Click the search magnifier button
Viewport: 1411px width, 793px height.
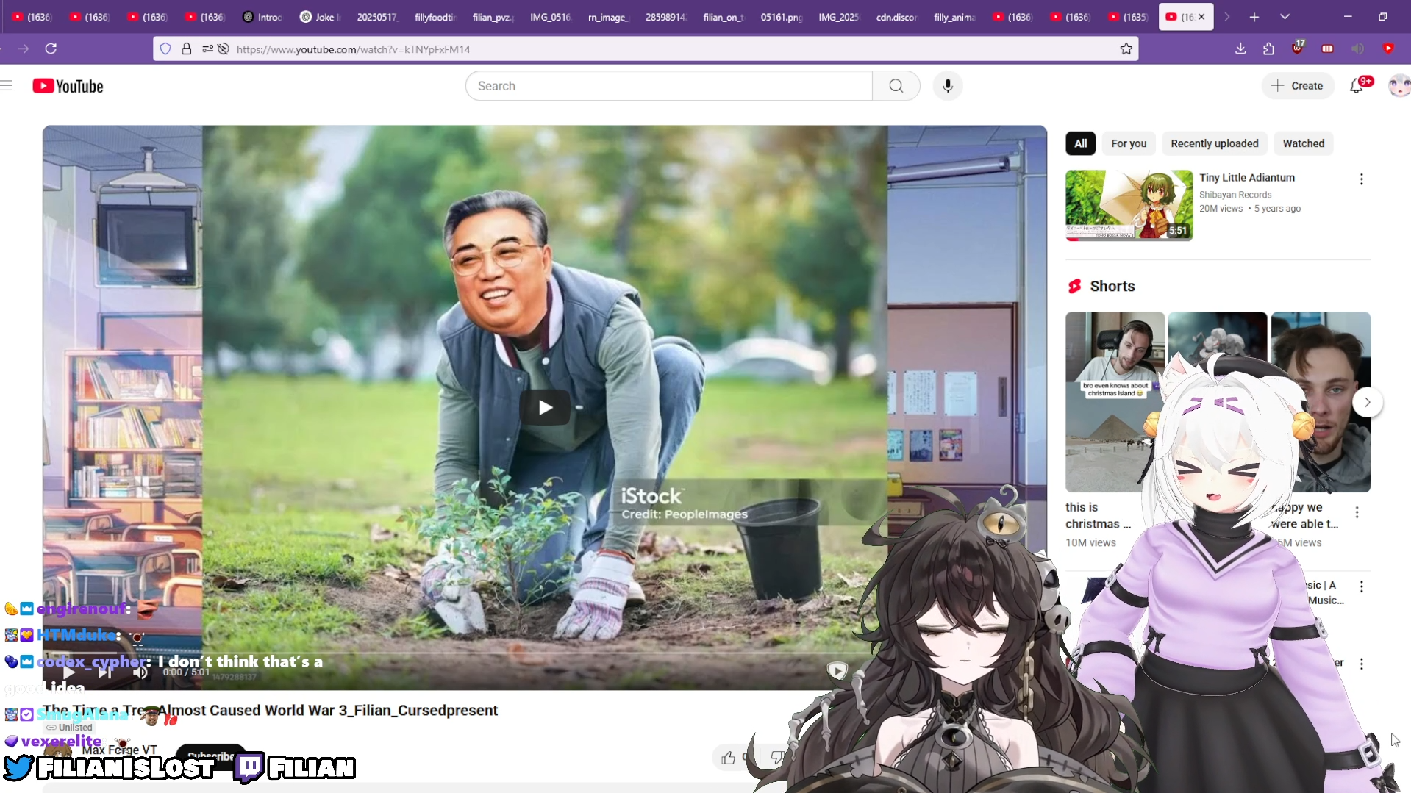[896, 86]
